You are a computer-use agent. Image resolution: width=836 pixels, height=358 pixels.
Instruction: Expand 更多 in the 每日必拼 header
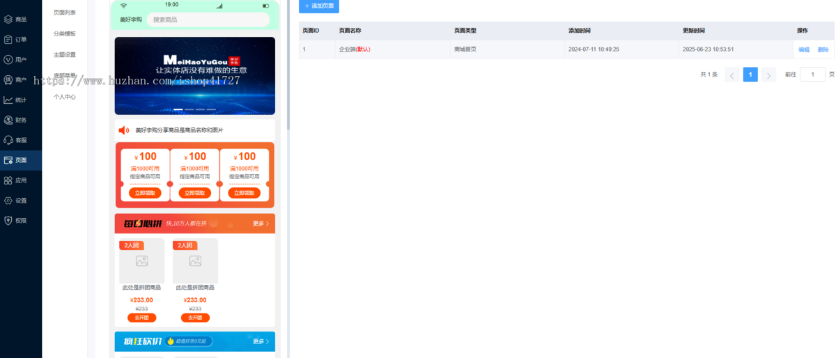tap(261, 224)
